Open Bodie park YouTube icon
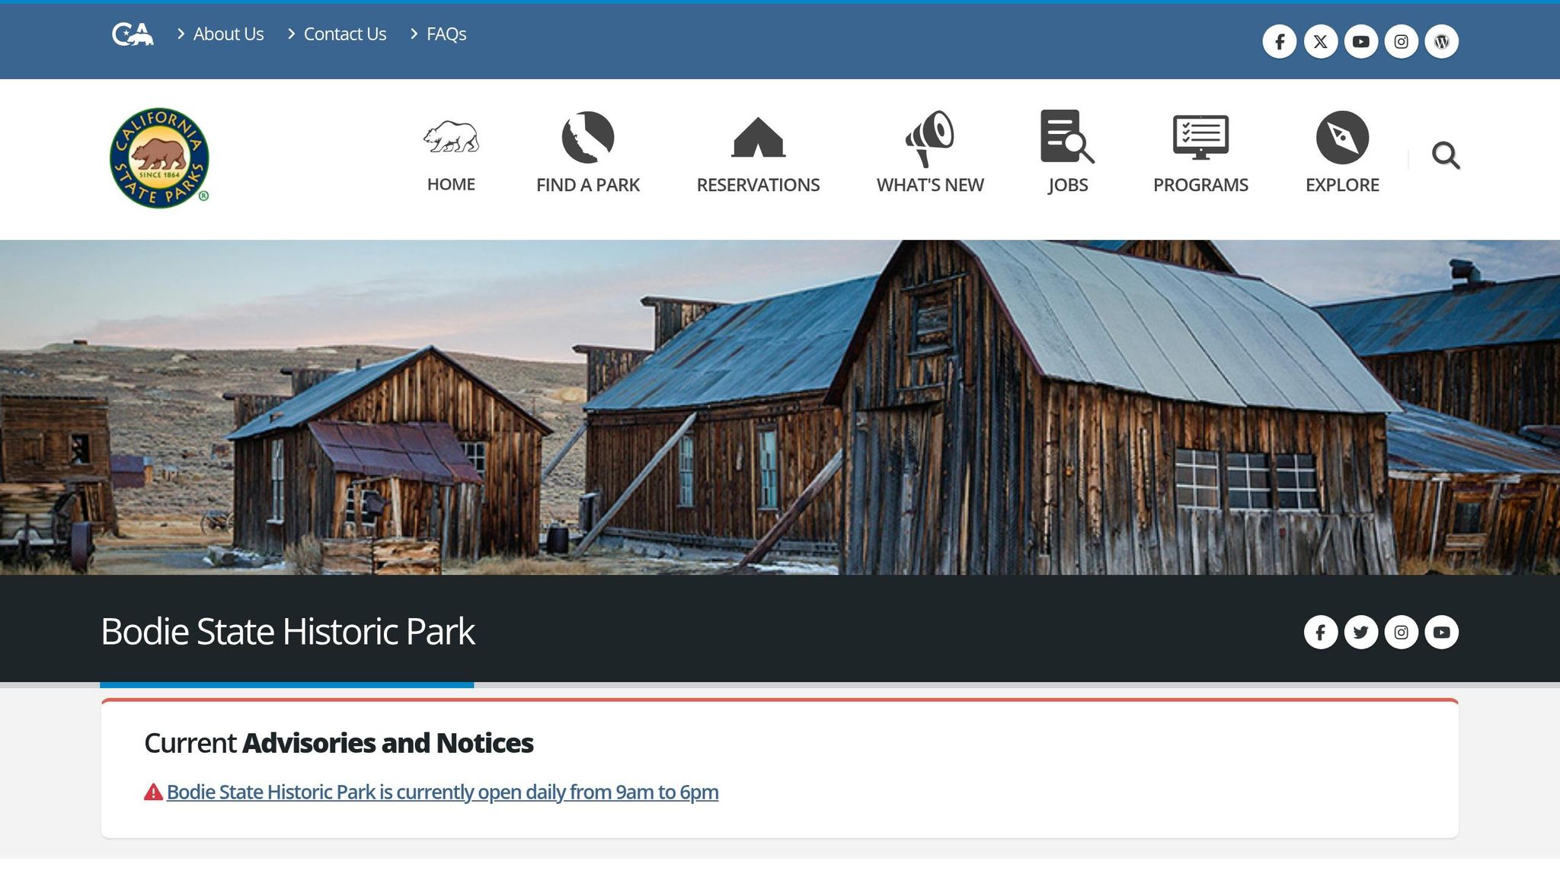Viewport: 1560px width, 877px height. click(x=1442, y=632)
